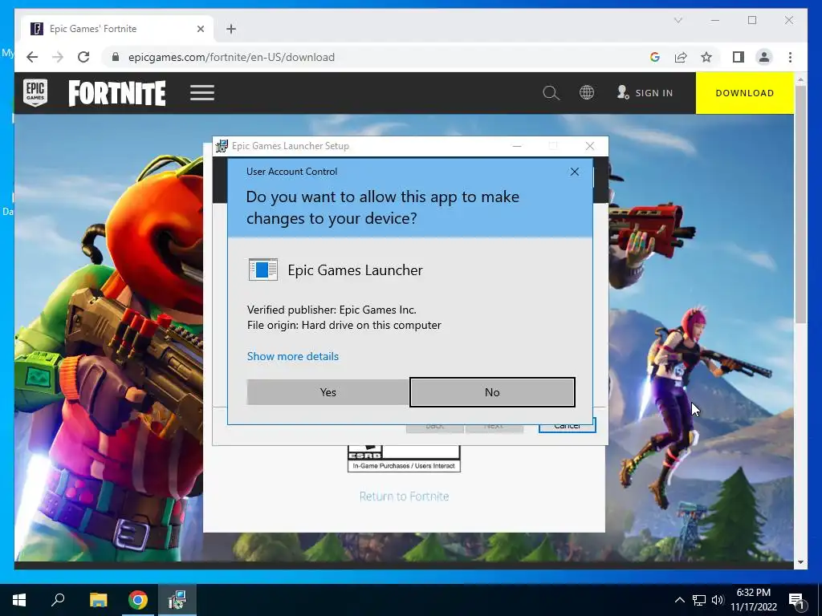The width and height of the screenshot is (822, 616).
Task: Reload the page in Chrome
Action: coord(83,57)
